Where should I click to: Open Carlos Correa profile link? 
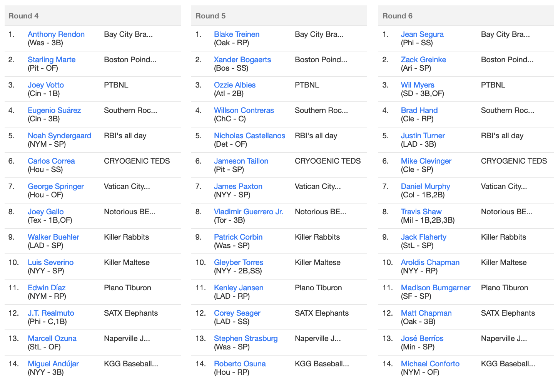[51, 161]
